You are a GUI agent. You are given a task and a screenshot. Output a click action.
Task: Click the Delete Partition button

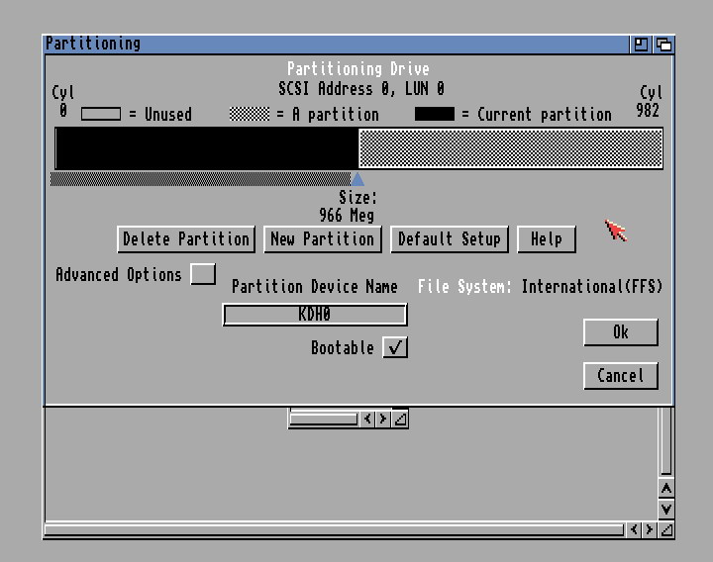pos(186,239)
